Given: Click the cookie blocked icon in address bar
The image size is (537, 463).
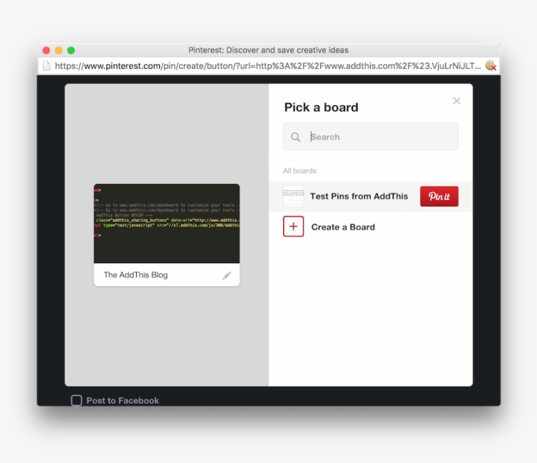Looking at the screenshot, I should coord(491,65).
